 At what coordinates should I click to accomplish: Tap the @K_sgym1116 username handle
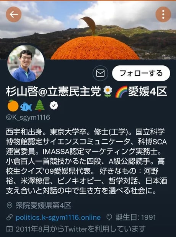[28, 117]
